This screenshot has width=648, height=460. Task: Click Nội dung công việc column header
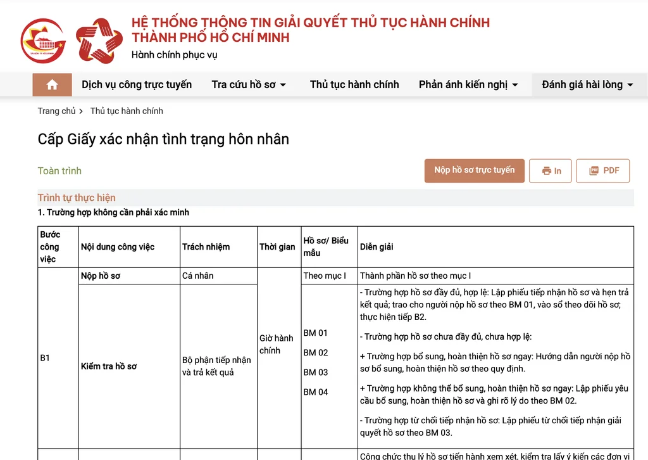[129, 246]
